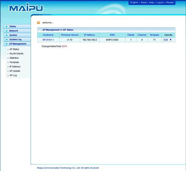Expand the System menu section
The width and height of the screenshot is (186, 171).
click(17, 35)
